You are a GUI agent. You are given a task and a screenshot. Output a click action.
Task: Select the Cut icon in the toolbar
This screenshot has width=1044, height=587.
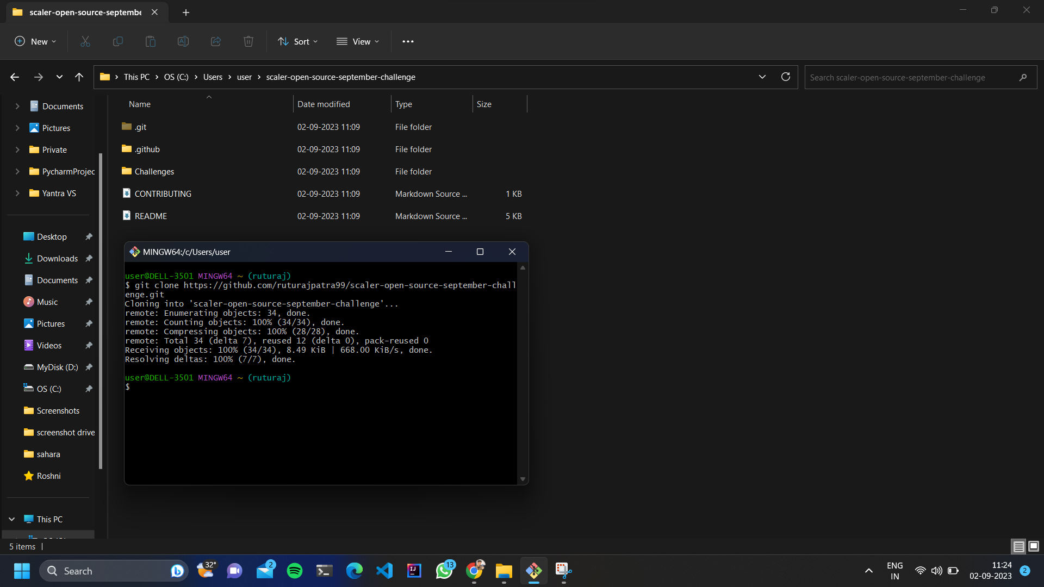(x=85, y=41)
